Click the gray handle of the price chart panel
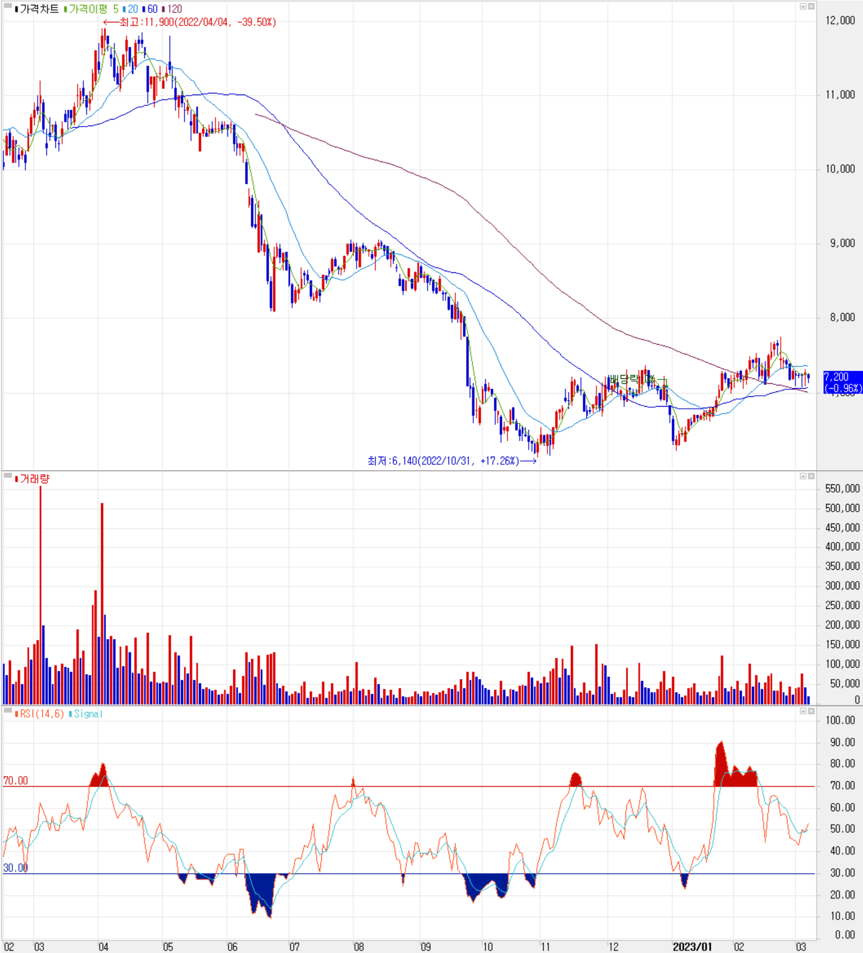Image resolution: width=863 pixels, height=953 pixels. coord(8,6)
